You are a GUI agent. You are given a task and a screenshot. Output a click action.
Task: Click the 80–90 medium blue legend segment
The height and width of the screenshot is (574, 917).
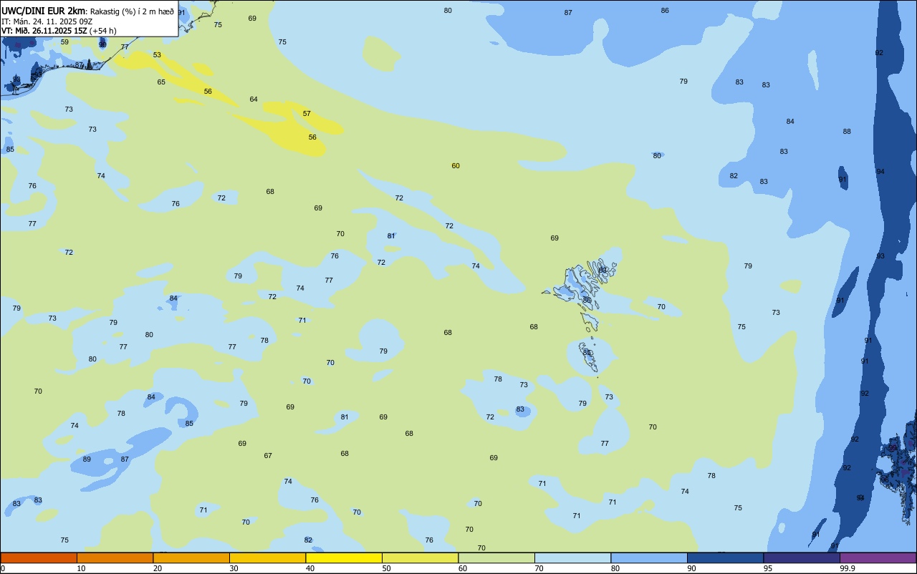coord(649,558)
